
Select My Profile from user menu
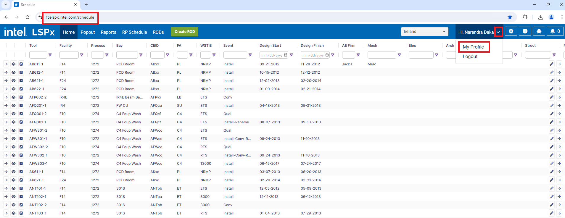[473, 47]
